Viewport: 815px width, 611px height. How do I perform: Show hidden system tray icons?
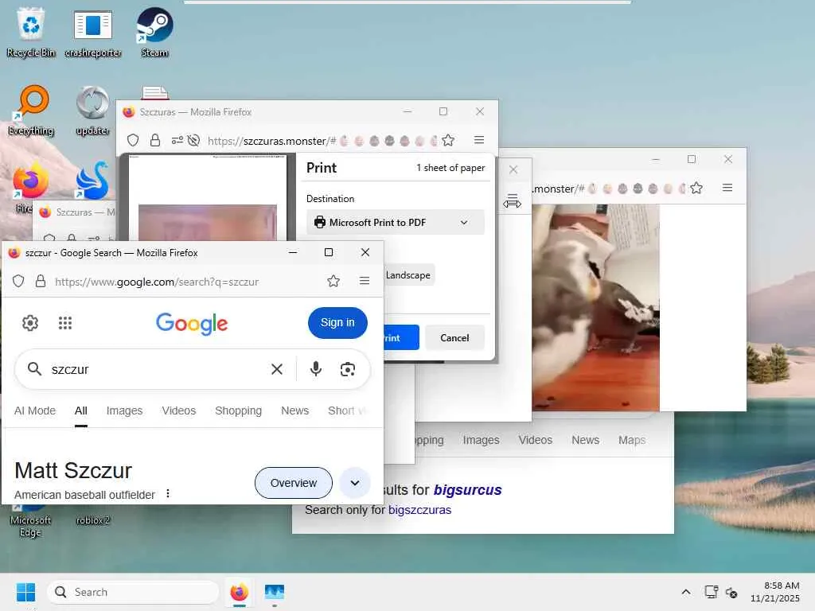(686, 592)
